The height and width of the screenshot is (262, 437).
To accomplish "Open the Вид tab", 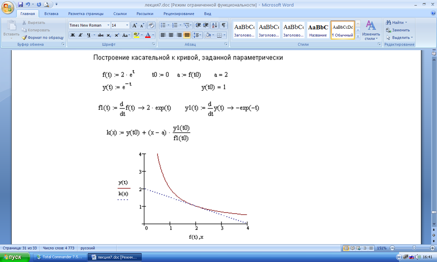I will (x=208, y=14).
